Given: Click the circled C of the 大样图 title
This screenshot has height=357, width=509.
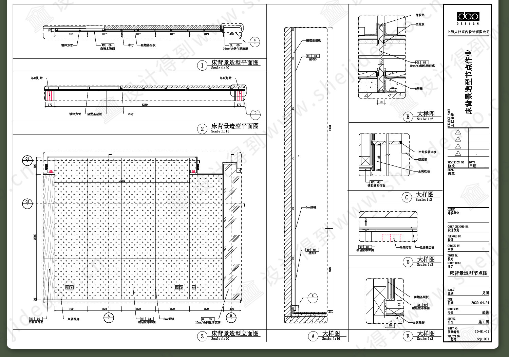Looking at the screenshot, I should tap(407, 197).
